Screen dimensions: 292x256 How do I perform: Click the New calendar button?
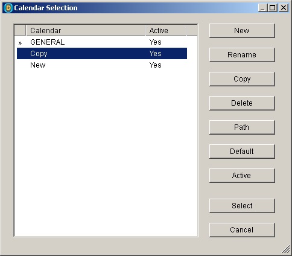[242, 31]
